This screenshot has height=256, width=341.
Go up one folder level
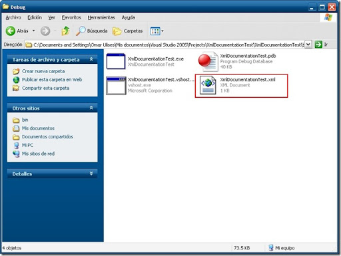[65, 31]
